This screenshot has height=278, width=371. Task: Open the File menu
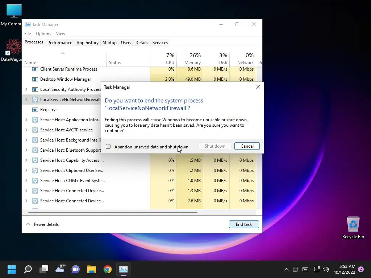[x=28, y=34]
